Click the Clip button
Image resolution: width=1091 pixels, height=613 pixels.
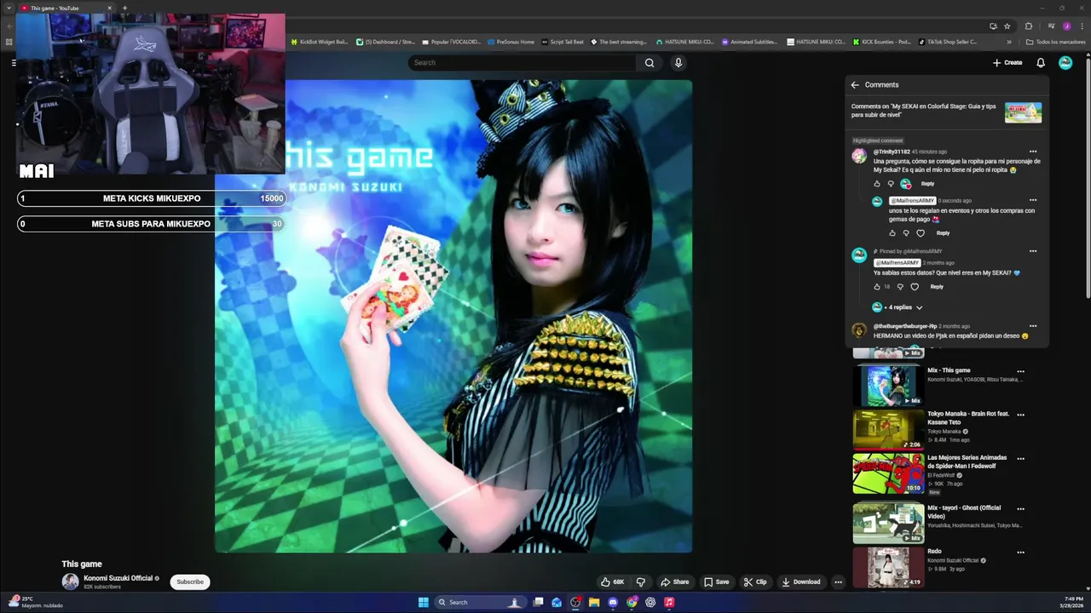(x=755, y=582)
